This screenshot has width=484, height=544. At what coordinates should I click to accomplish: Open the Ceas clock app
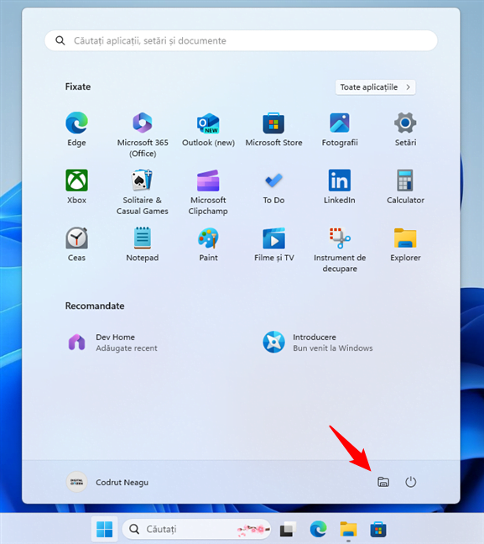[76, 244]
